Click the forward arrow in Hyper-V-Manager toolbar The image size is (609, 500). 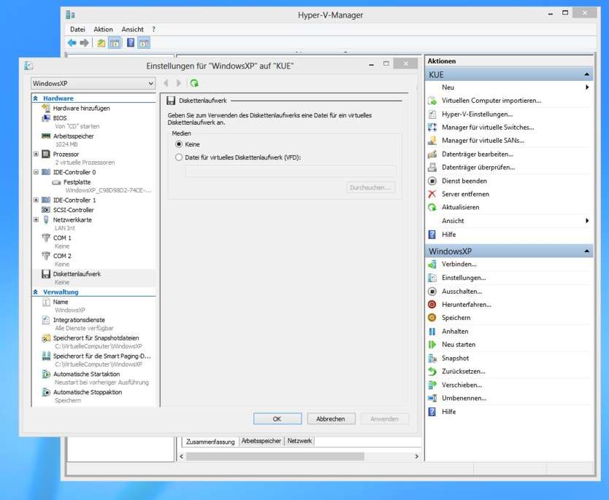tap(84, 42)
